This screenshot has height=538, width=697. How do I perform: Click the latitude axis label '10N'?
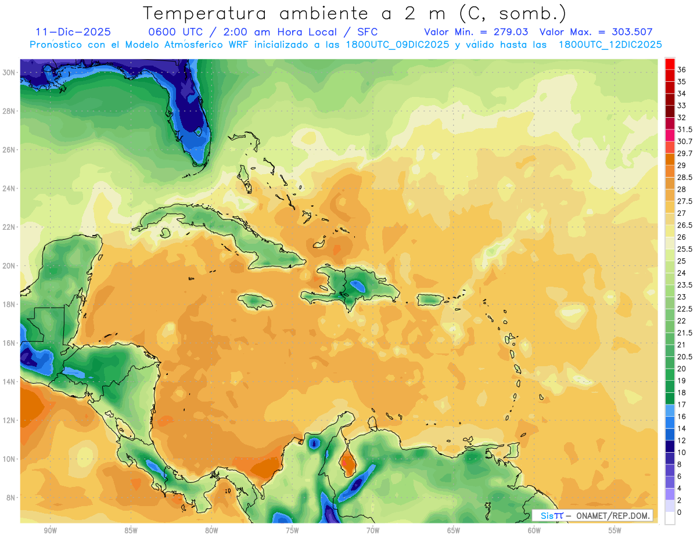coord(9,458)
